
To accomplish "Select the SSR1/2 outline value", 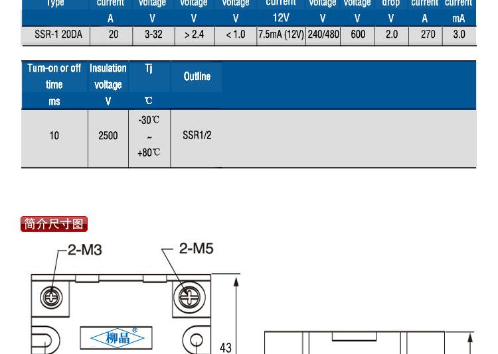I will pyautogui.click(x=197, y=136).
